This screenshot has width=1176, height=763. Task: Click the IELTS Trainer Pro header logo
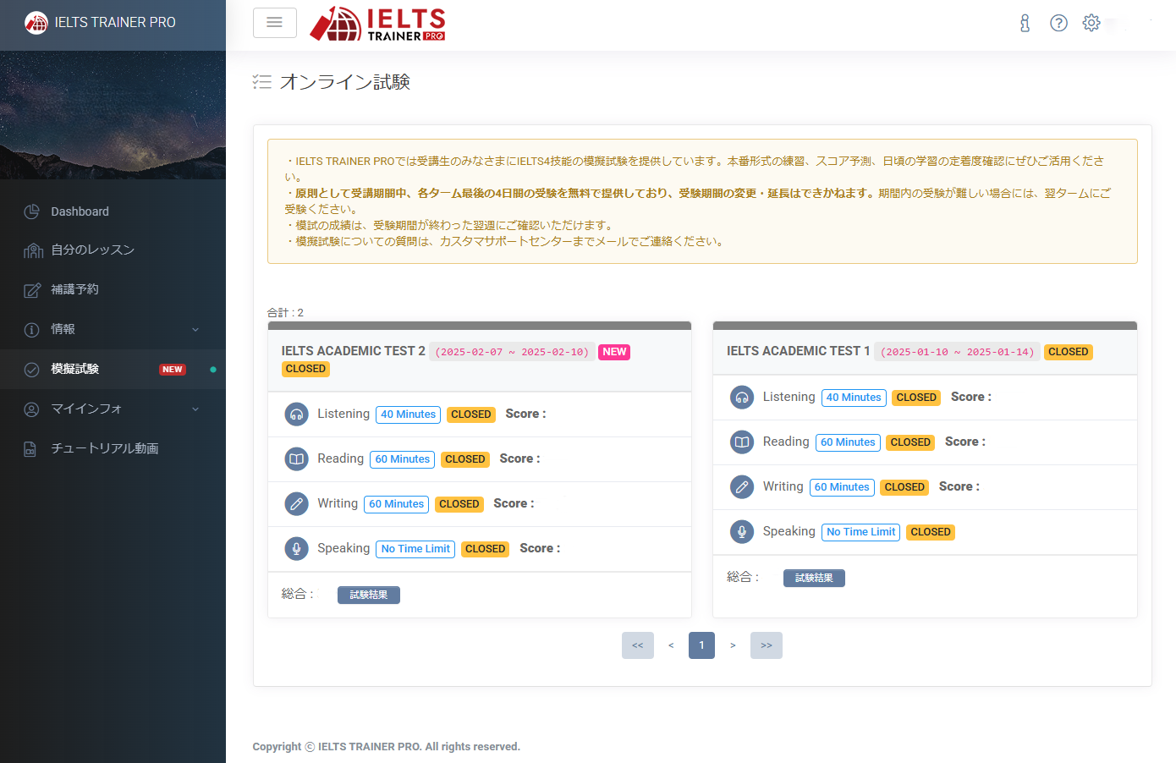[x=377, y=24]
